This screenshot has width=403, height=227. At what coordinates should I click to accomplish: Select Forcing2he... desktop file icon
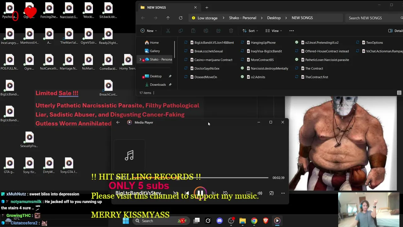pos(49,11)
